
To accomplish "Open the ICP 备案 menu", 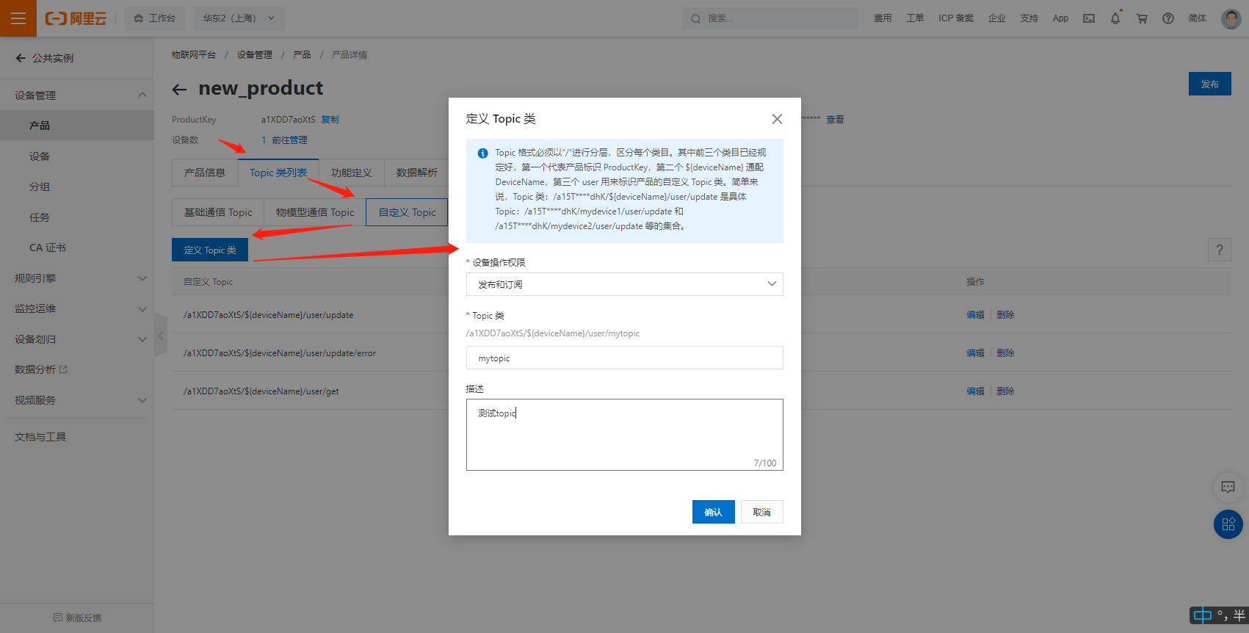I will tap(956, 18).
